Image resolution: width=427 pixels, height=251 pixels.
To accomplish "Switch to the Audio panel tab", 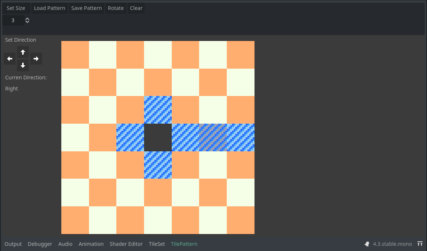I will click(x=65, y=244).
